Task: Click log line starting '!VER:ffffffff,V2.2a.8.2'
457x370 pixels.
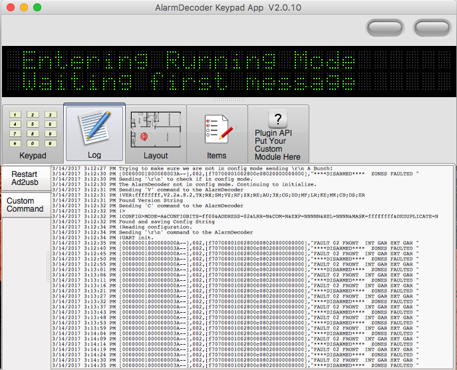Action: (208, 195)
